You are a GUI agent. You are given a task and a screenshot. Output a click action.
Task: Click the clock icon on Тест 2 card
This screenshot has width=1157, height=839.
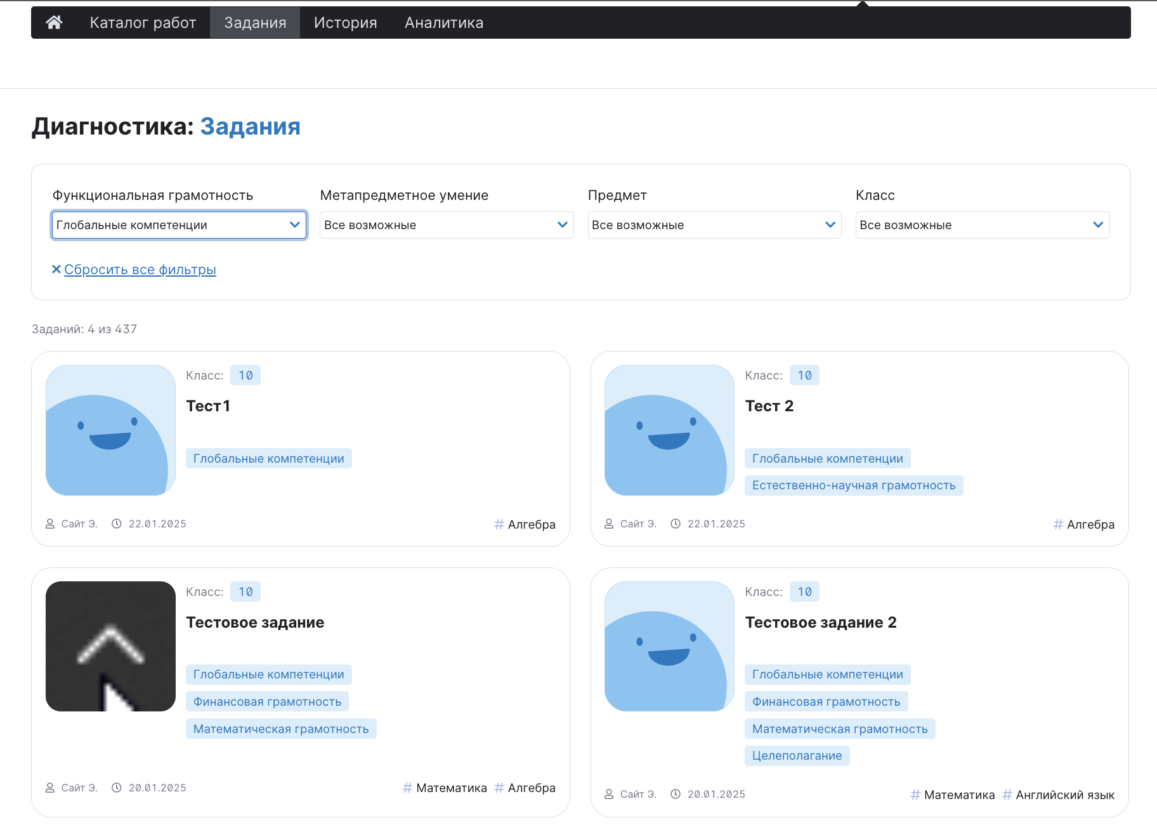click(x=676, y=524)
